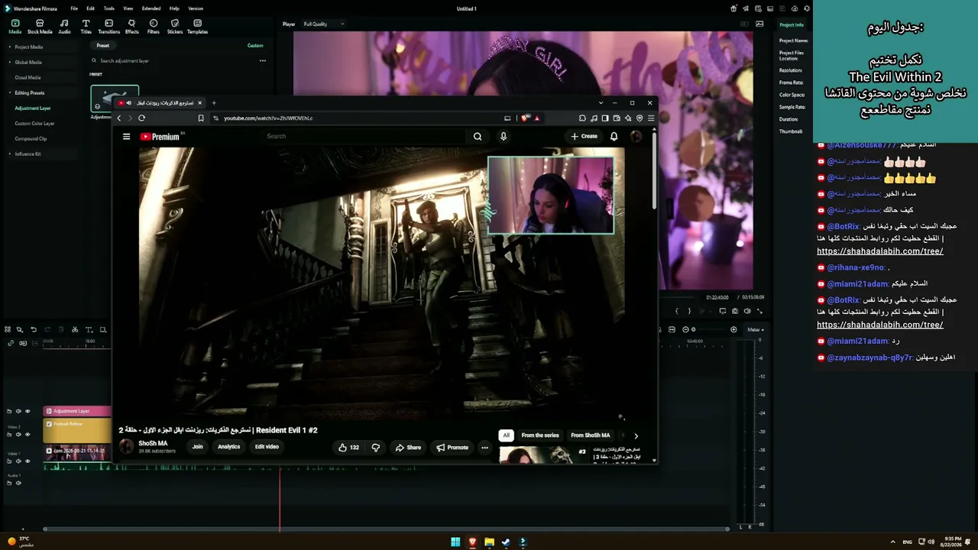Open the Stickers tab in Filmora
The width and height of the screenshot is (978, 550).
175,27
